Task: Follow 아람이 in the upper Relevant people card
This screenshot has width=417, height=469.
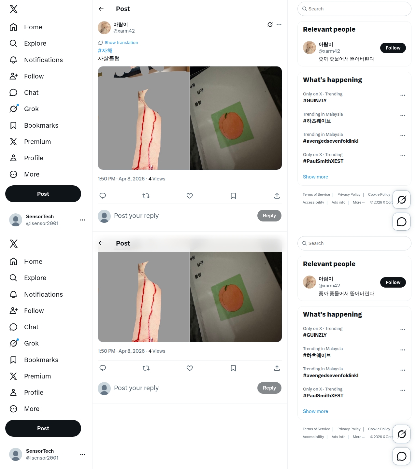Action: 393,48
